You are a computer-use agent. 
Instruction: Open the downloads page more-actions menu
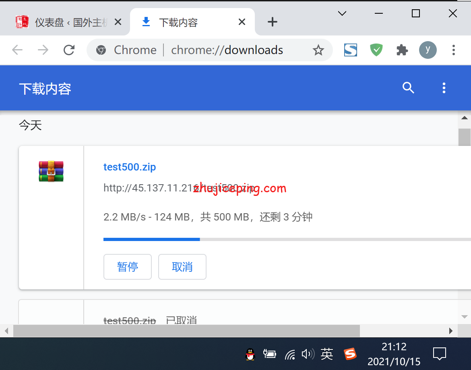tap(444, 88)
